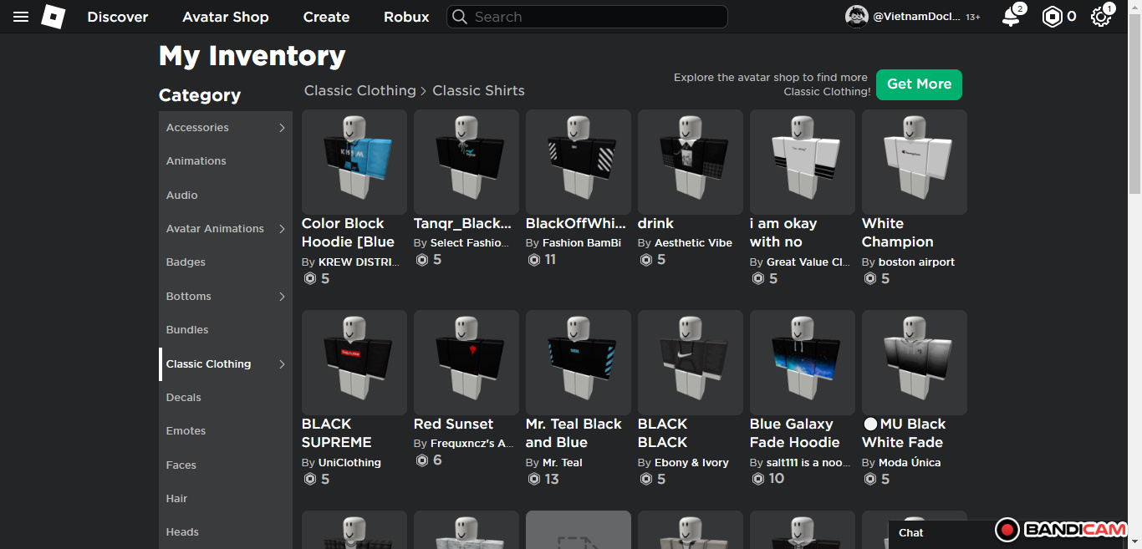This screenshot has width=1142, height=549.
Task: Expand the Avatar Animations category
Action: (x=282, y=229)
